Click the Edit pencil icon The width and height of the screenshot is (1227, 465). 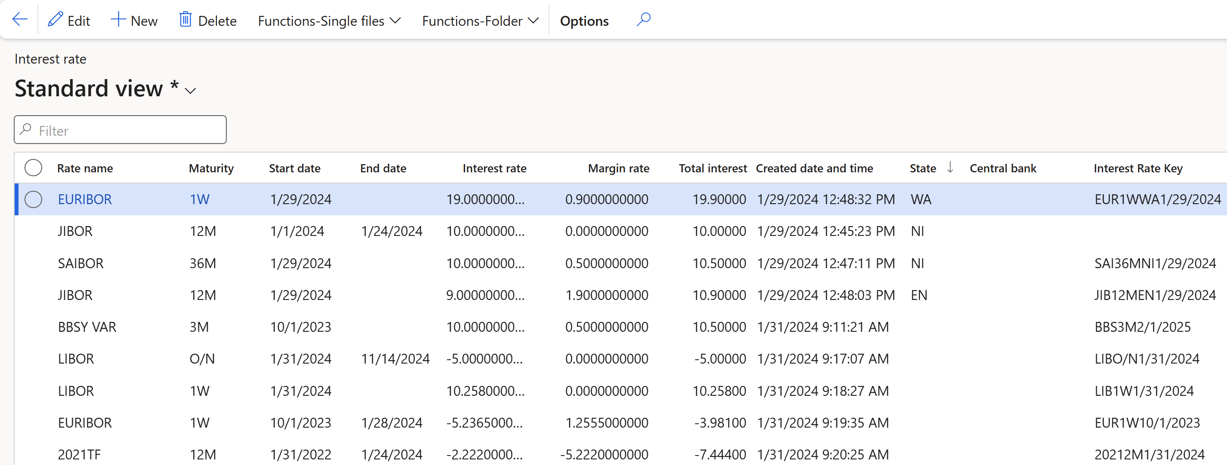tap(55, 20)
